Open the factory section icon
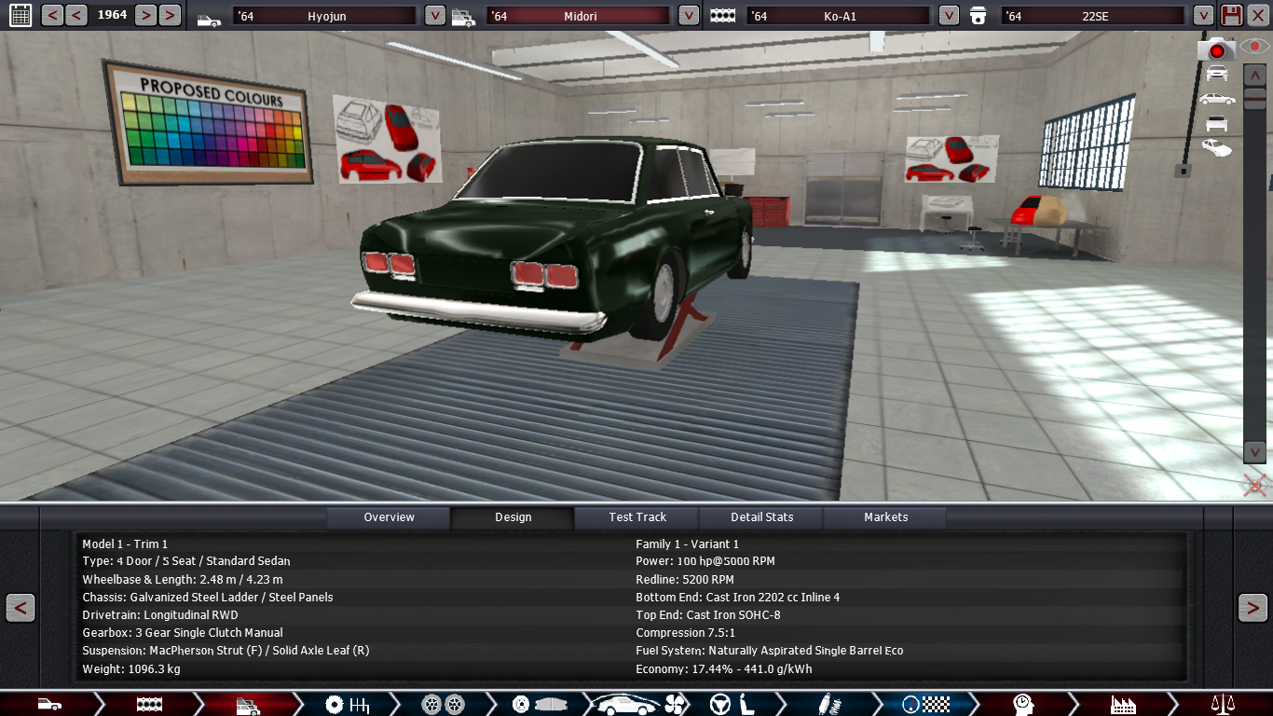 point(1123,704)
